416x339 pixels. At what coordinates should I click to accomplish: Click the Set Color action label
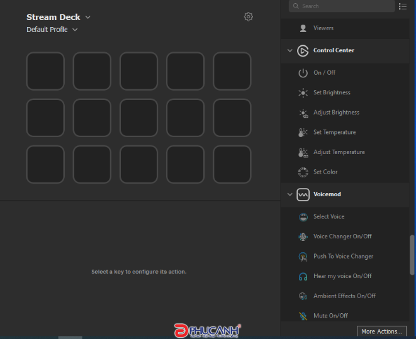pyautogui.click(x=325, y=172)
